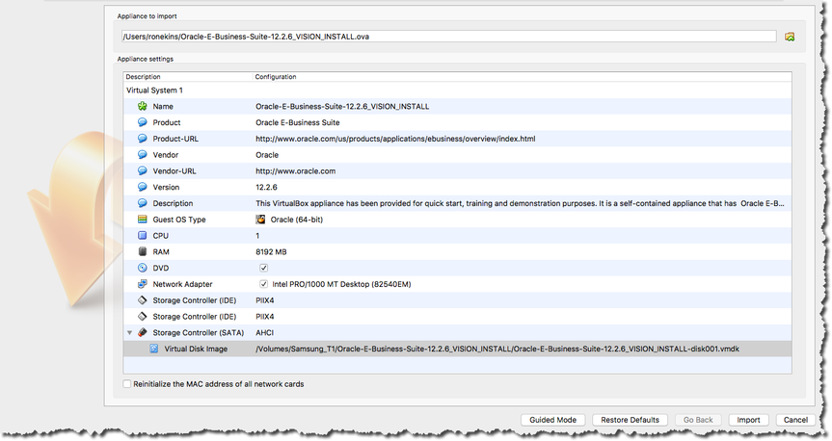Click the AHCI controller value
Screen dimensions: 832x441
click(x=265, y=333)
